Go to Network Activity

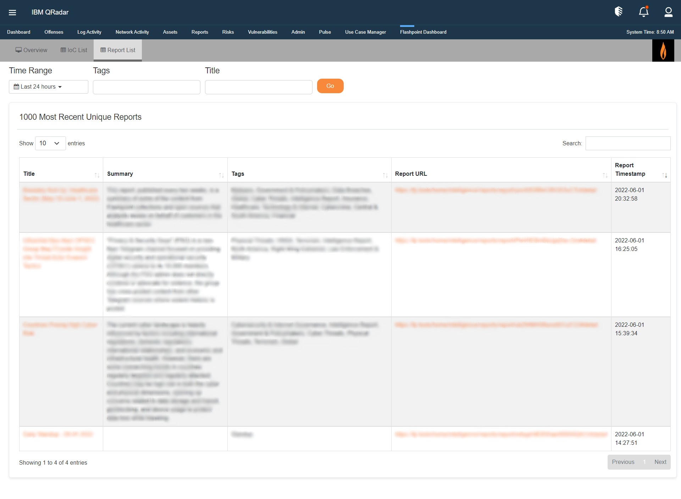click(x=132, y=32)
